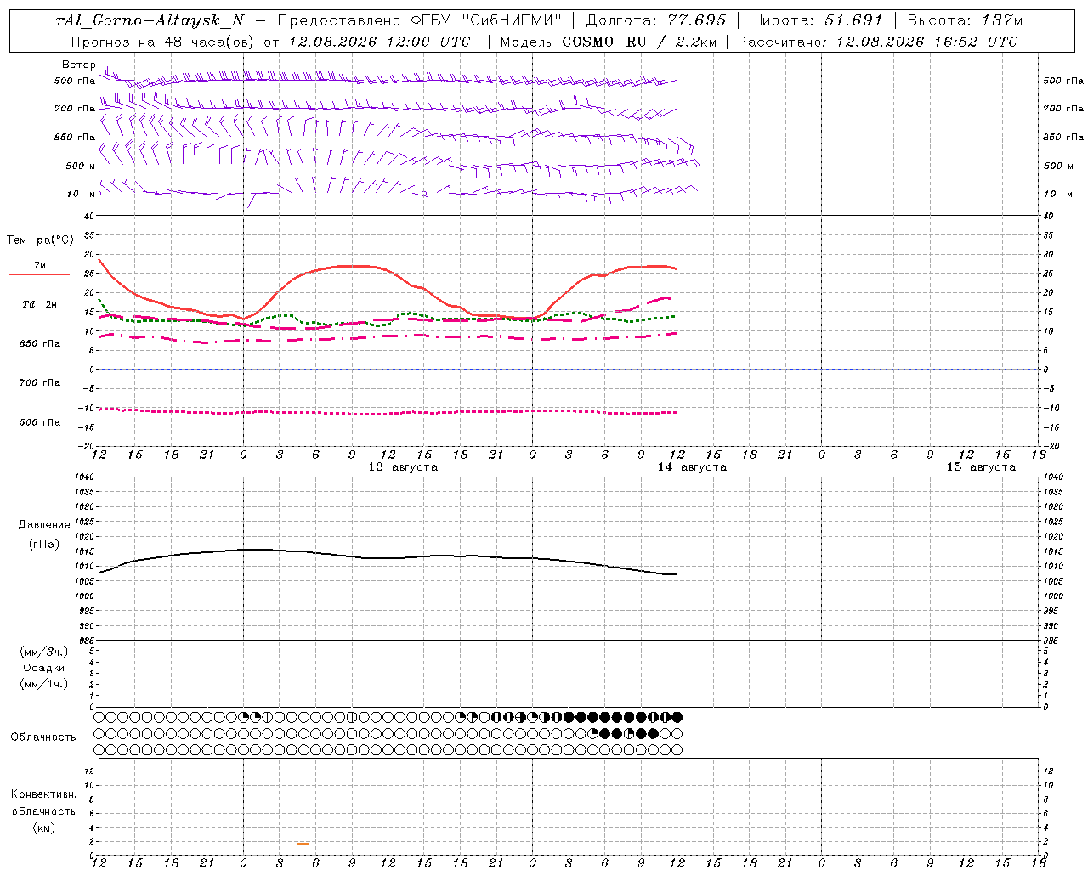The image size is (1088, 870).
Task: Click the Облачность cloud cover label
Action: pyautogui.click(x=43, y=737)
